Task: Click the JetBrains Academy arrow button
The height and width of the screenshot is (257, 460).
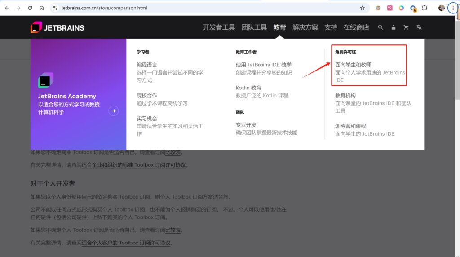Action: coord(114,111)
